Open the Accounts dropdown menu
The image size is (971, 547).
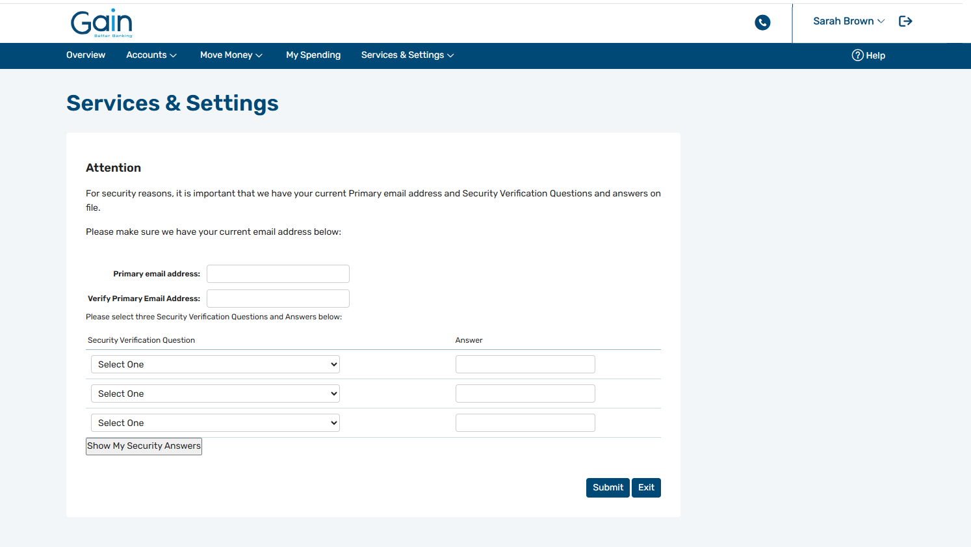pos(151,55)
